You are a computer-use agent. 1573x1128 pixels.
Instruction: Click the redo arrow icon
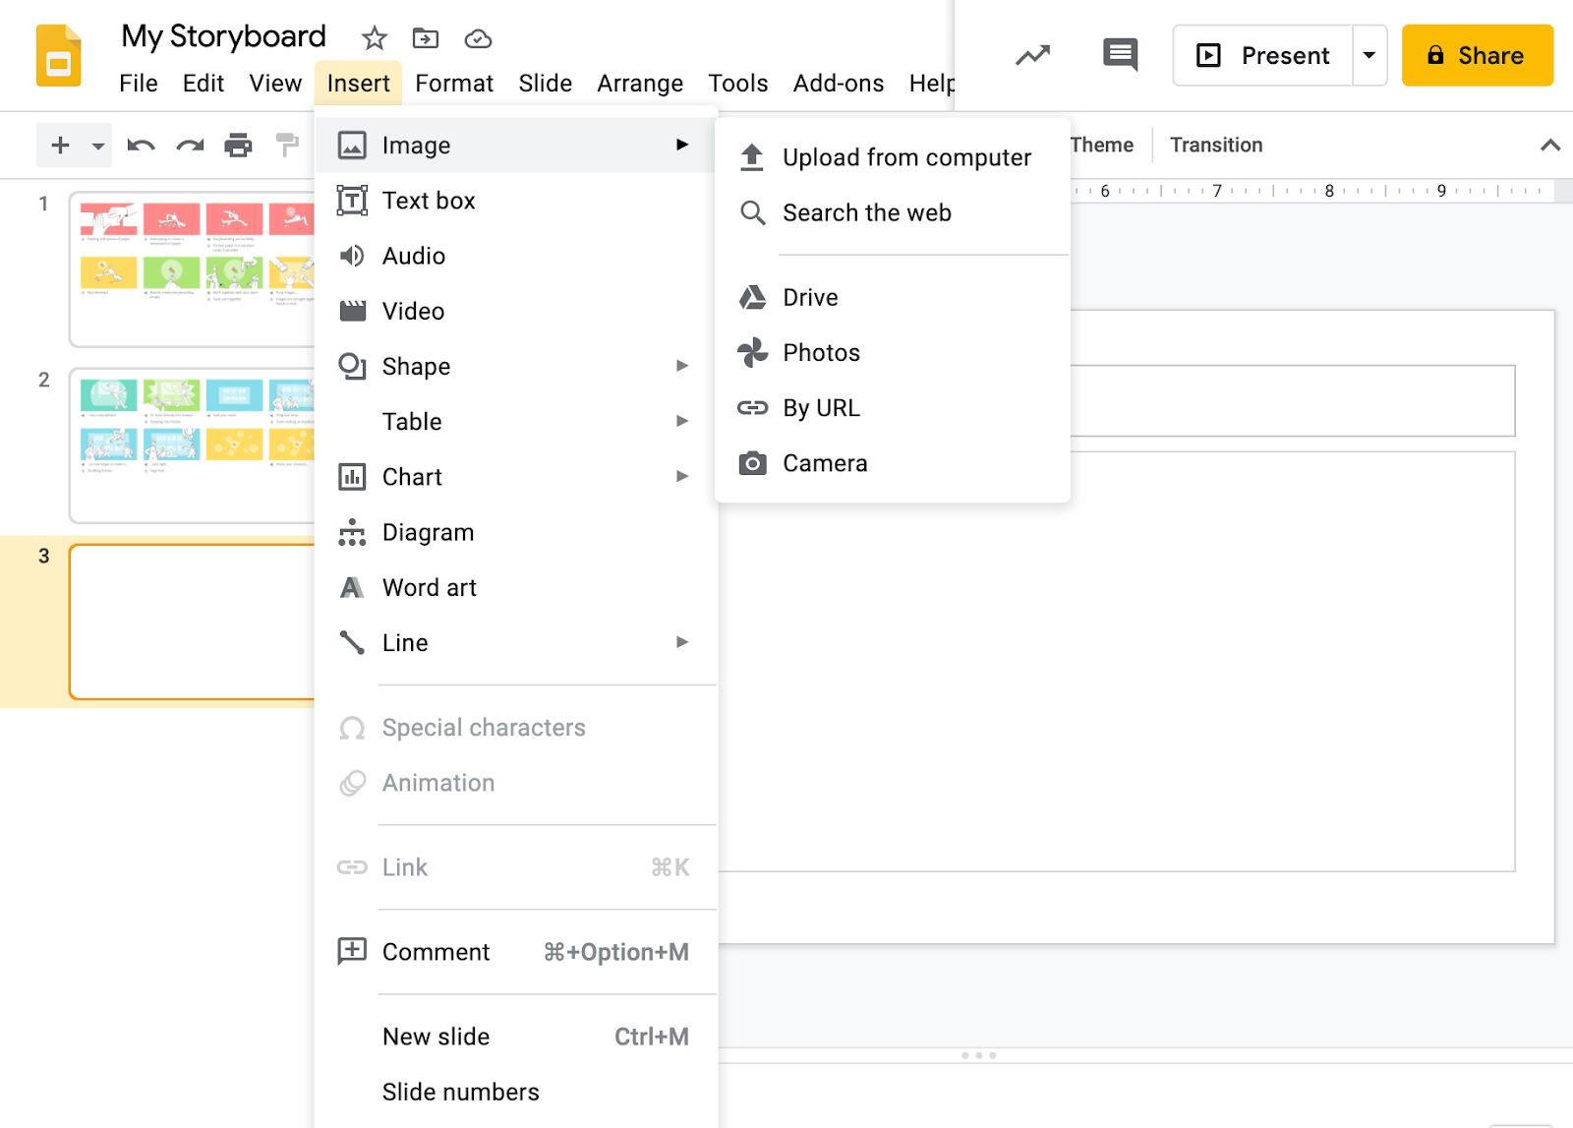(190, 146)
